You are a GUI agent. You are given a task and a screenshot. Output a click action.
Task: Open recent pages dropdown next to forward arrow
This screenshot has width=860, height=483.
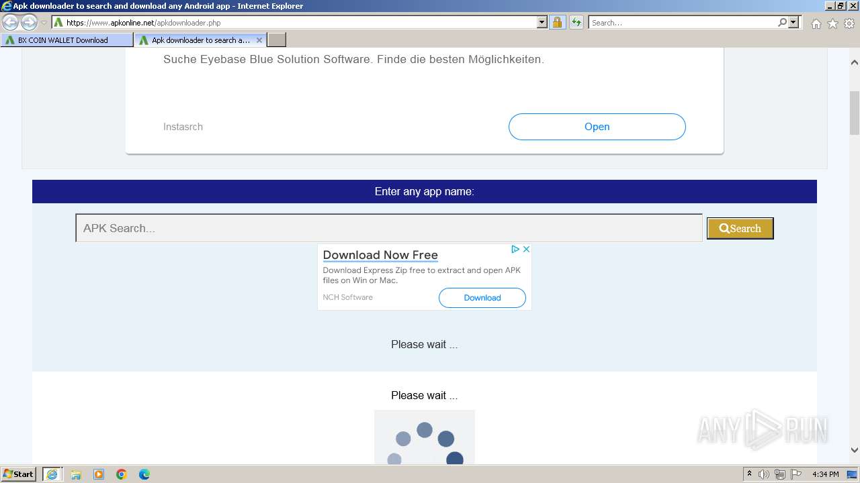[44, 23]
